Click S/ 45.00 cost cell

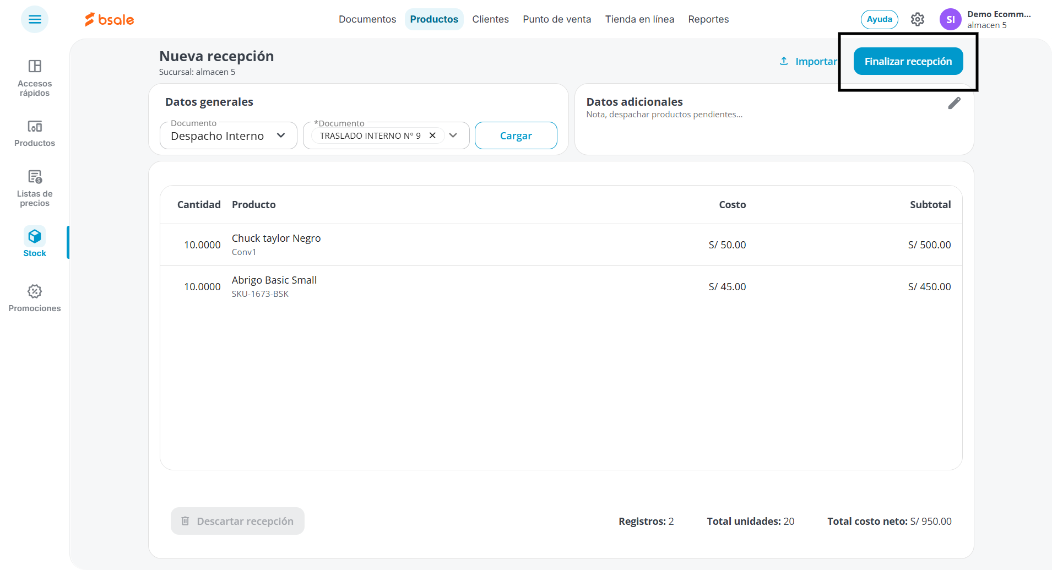coord(727,286)
